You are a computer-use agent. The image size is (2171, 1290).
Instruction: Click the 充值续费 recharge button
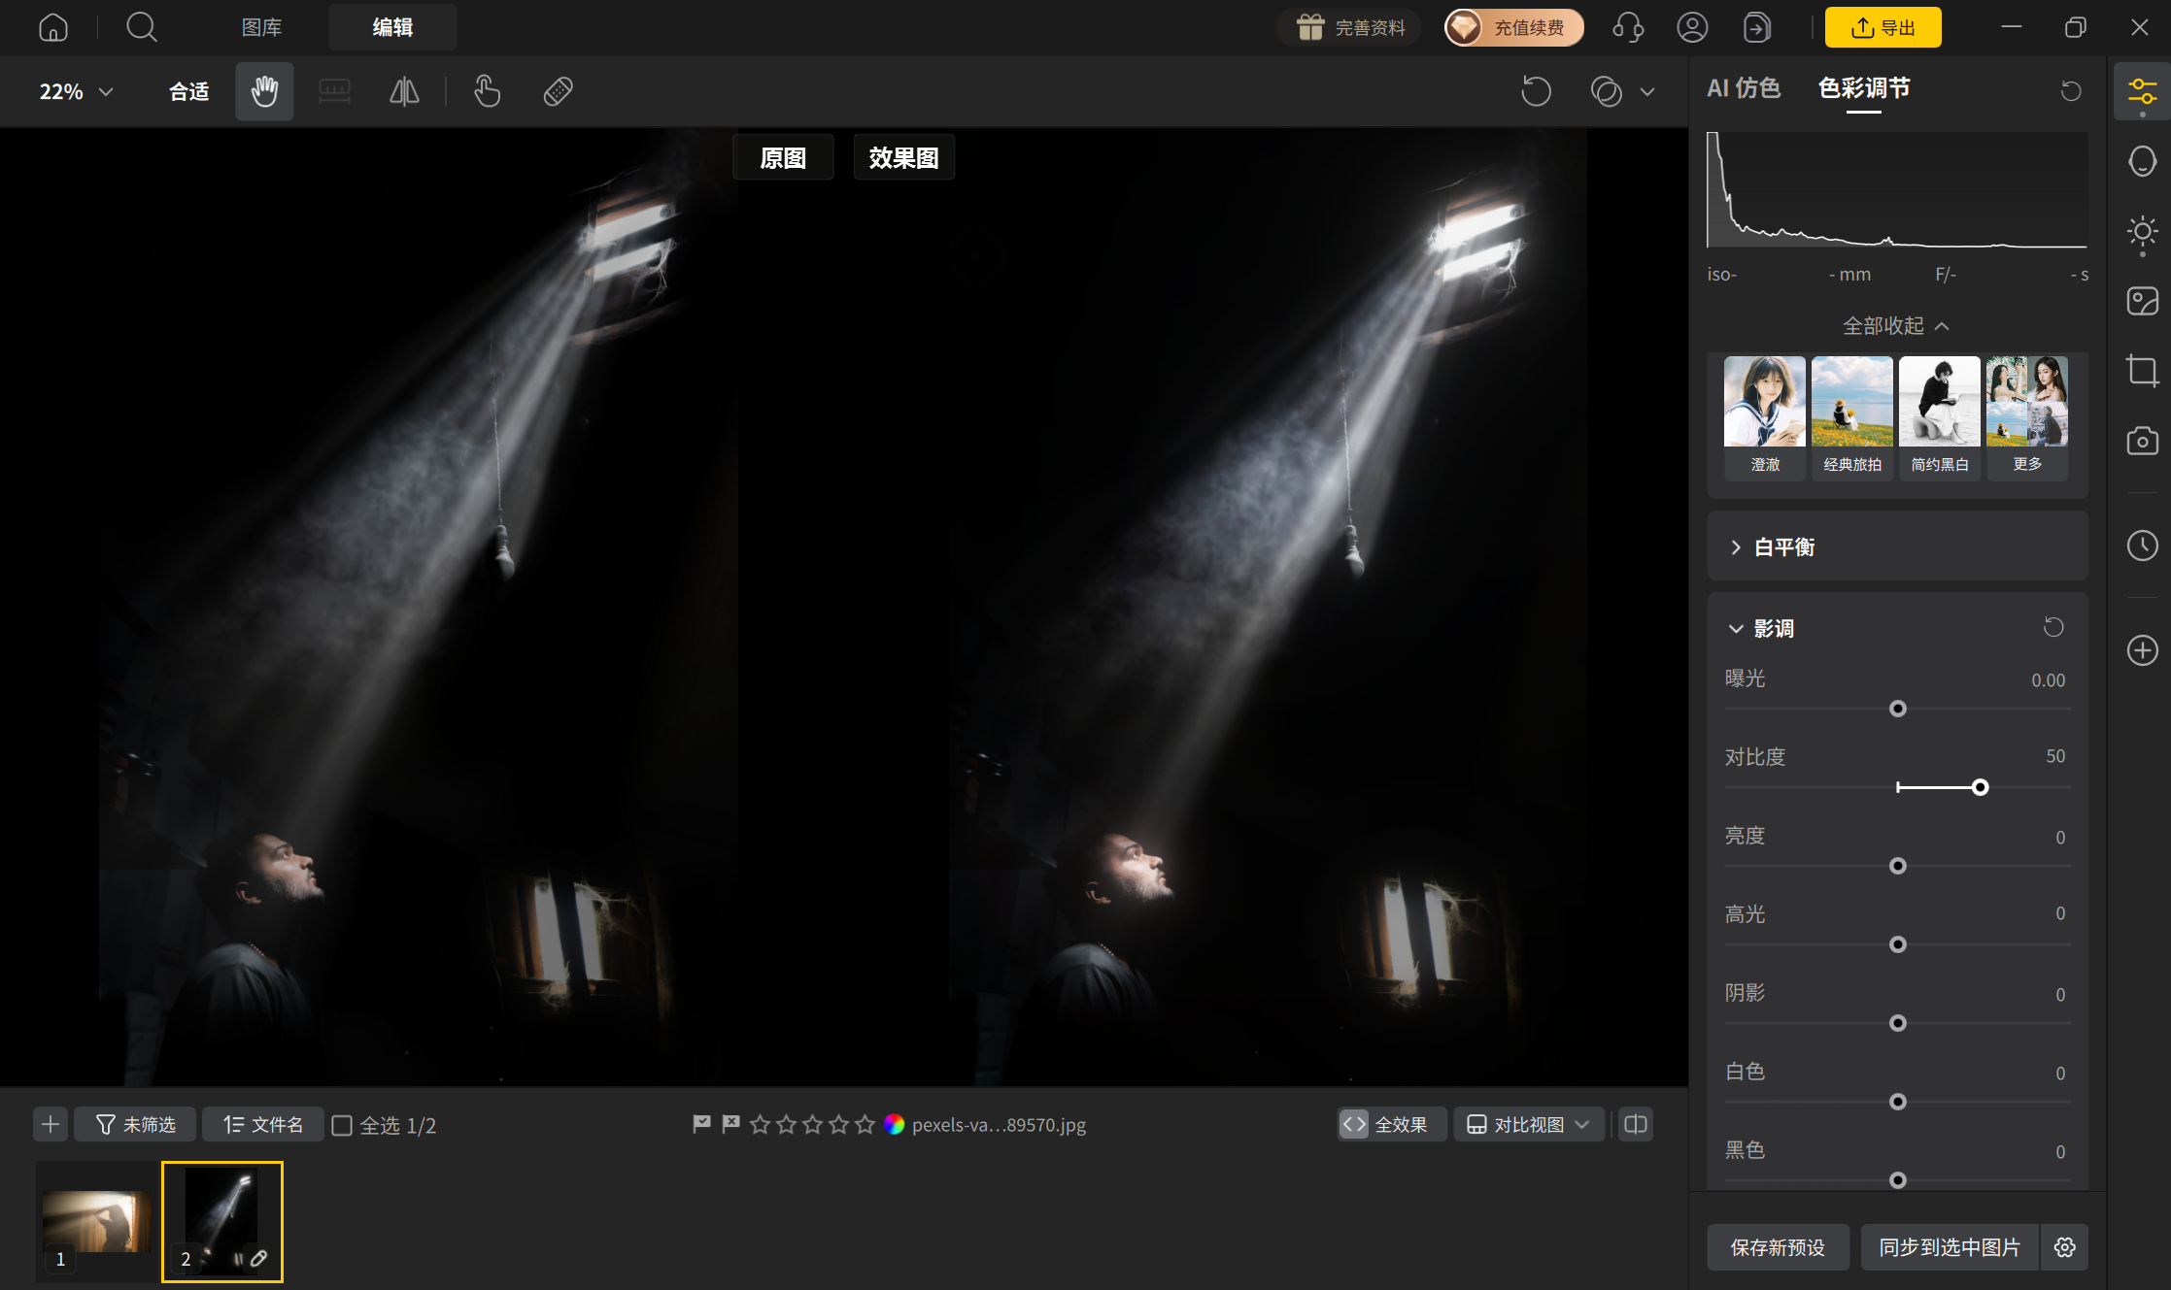[x=1513, y=27]
